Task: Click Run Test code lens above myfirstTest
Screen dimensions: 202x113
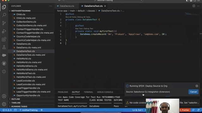Action: click(x=79, y=29)
